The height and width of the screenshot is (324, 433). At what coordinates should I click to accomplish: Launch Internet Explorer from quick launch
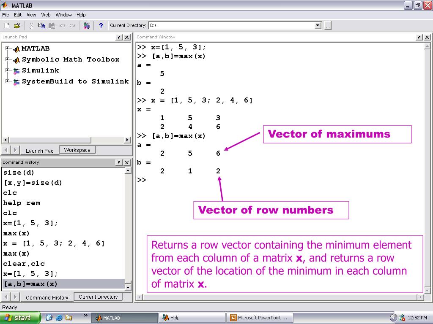tap(59, 318)
